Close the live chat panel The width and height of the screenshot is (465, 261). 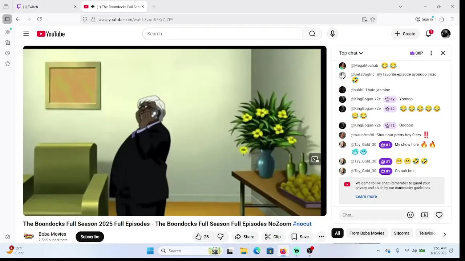pyautogui.click(x=443, y=53)
